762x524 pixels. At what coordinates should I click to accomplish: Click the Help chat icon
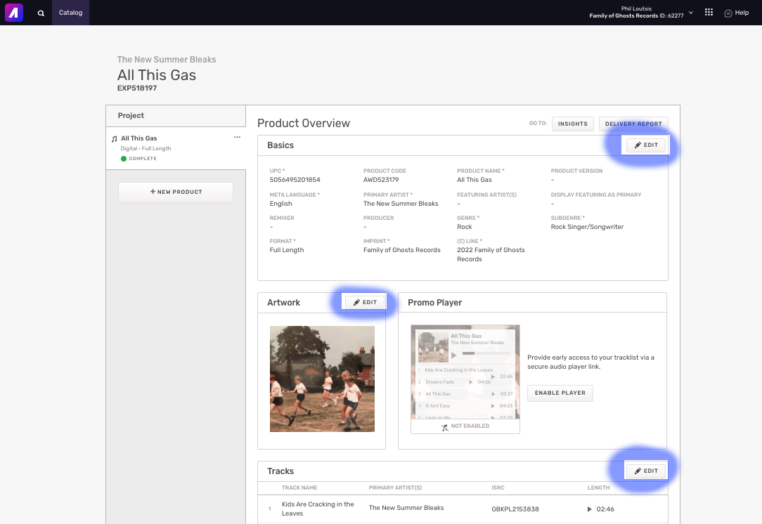(728, 13)
